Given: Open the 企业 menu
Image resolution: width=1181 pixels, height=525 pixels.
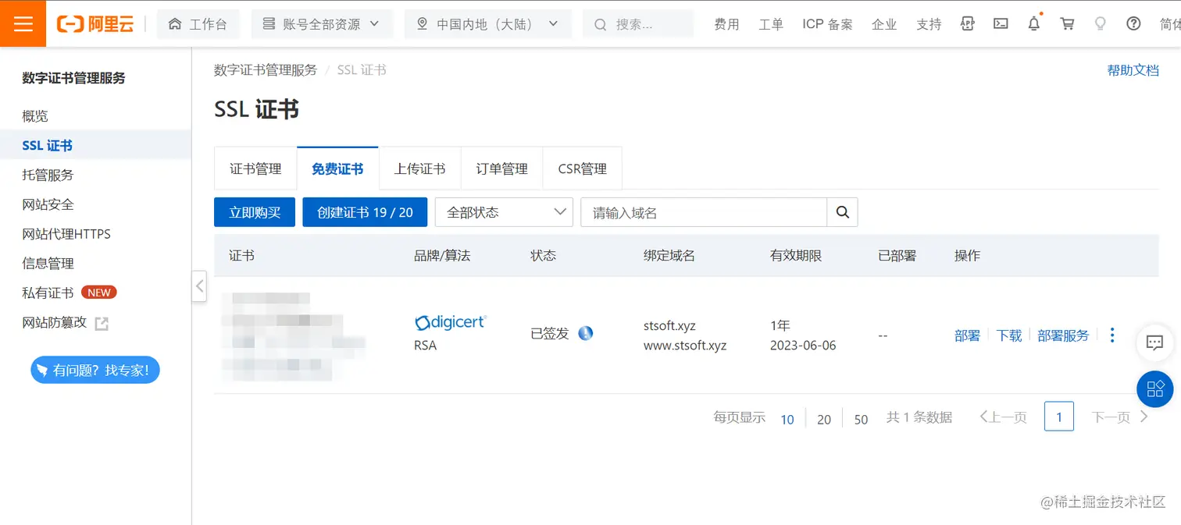Looking at the screenshot, I should (884, 24).
